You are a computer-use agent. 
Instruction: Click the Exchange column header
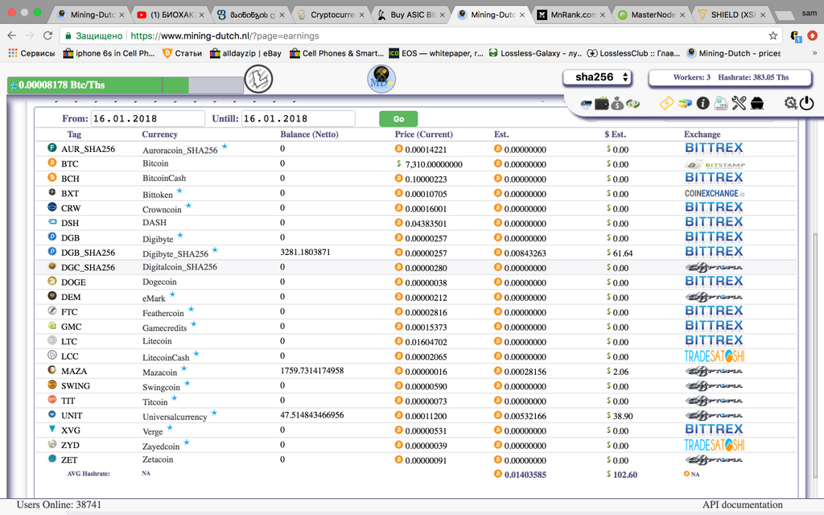pyautogui.click(x=702, y=134)
